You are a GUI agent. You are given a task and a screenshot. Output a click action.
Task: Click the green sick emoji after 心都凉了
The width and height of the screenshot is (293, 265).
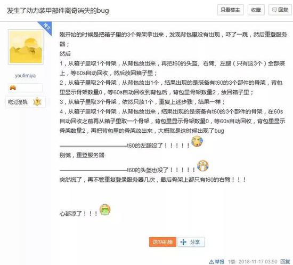click(105, 210)
